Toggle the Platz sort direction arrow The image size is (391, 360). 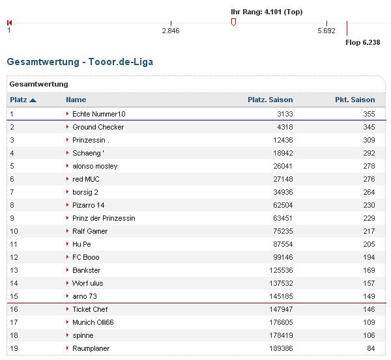[x=33, y=100]
